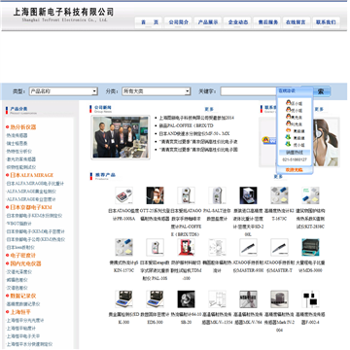Open the 热分析仪器 category
This screenshot has width=350, height=350.
22,127
